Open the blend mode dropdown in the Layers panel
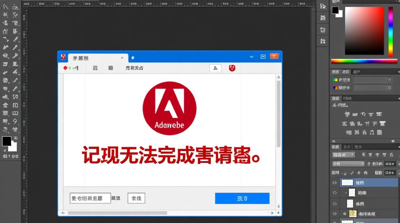Screen dimensions: 400x223 click(348, 164)
